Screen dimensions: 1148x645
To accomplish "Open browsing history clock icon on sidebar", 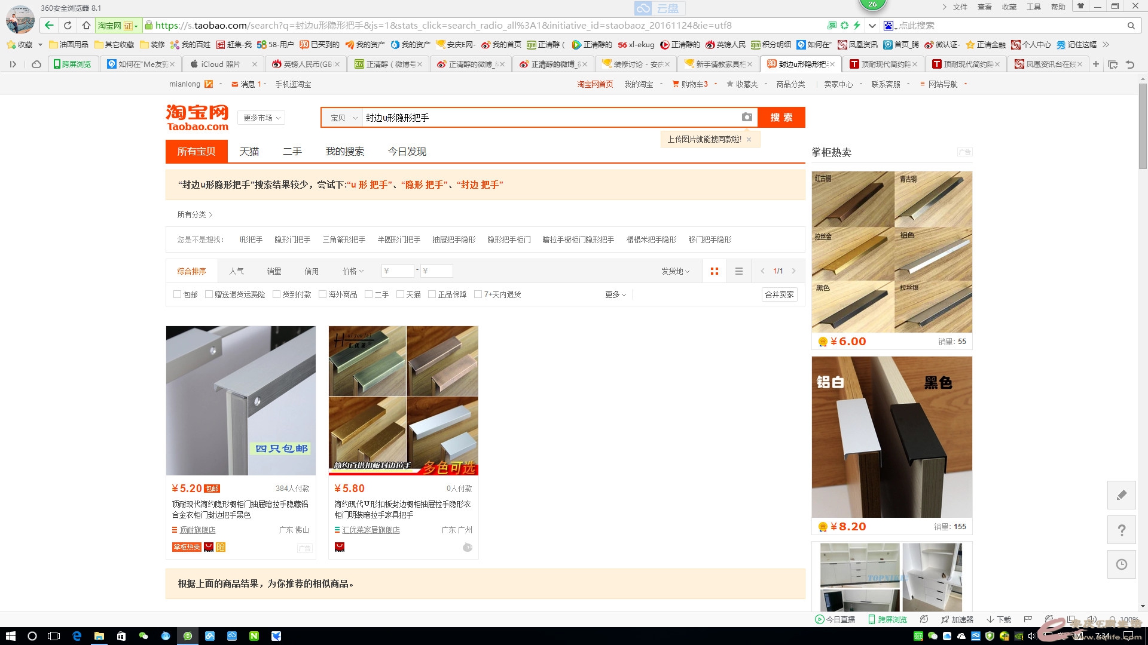I will point(1121,564).
